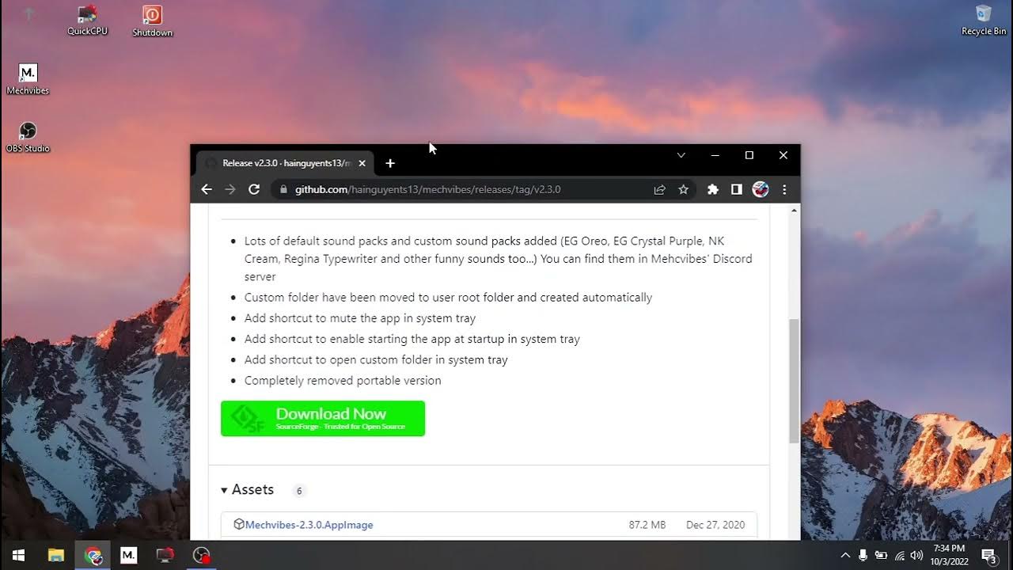Open File Explorer from taskbar
Viewport: 1013px width, 570px height.
[x=55, y=555]
